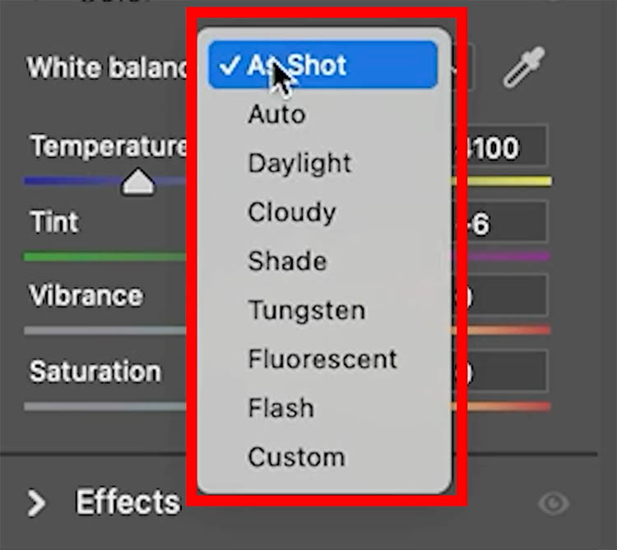The height and width of the screenshot is (550, 617).
Task: Pick the Cloudy white balance preset
Action: coord(291,212)
